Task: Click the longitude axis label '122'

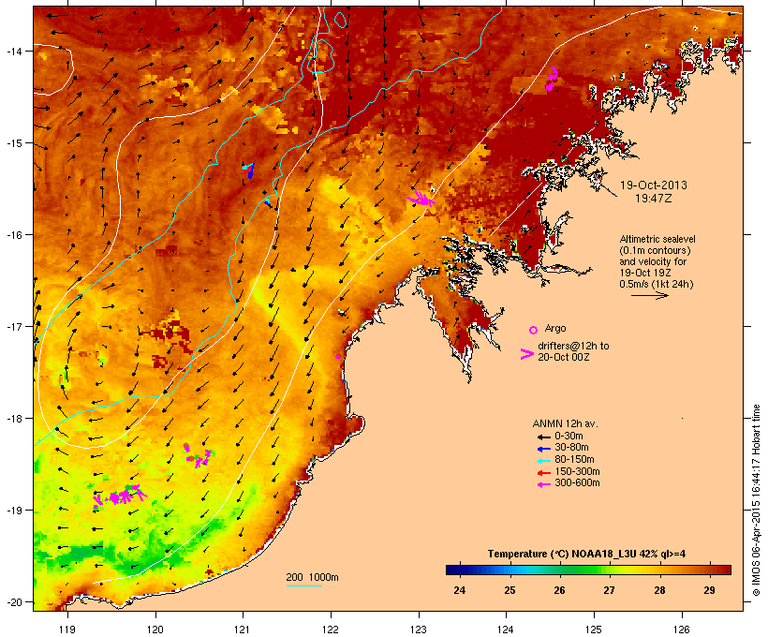Action: click(331, 630)
